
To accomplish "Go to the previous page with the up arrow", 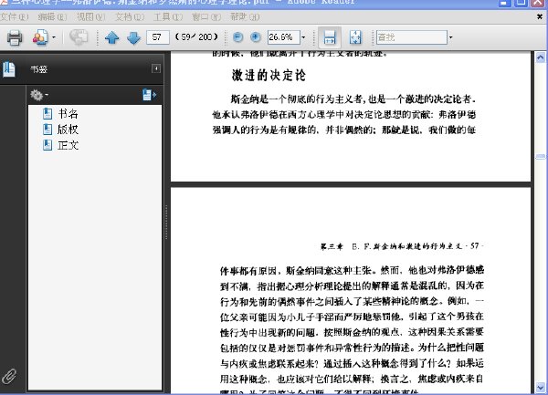I will (111, 37).
